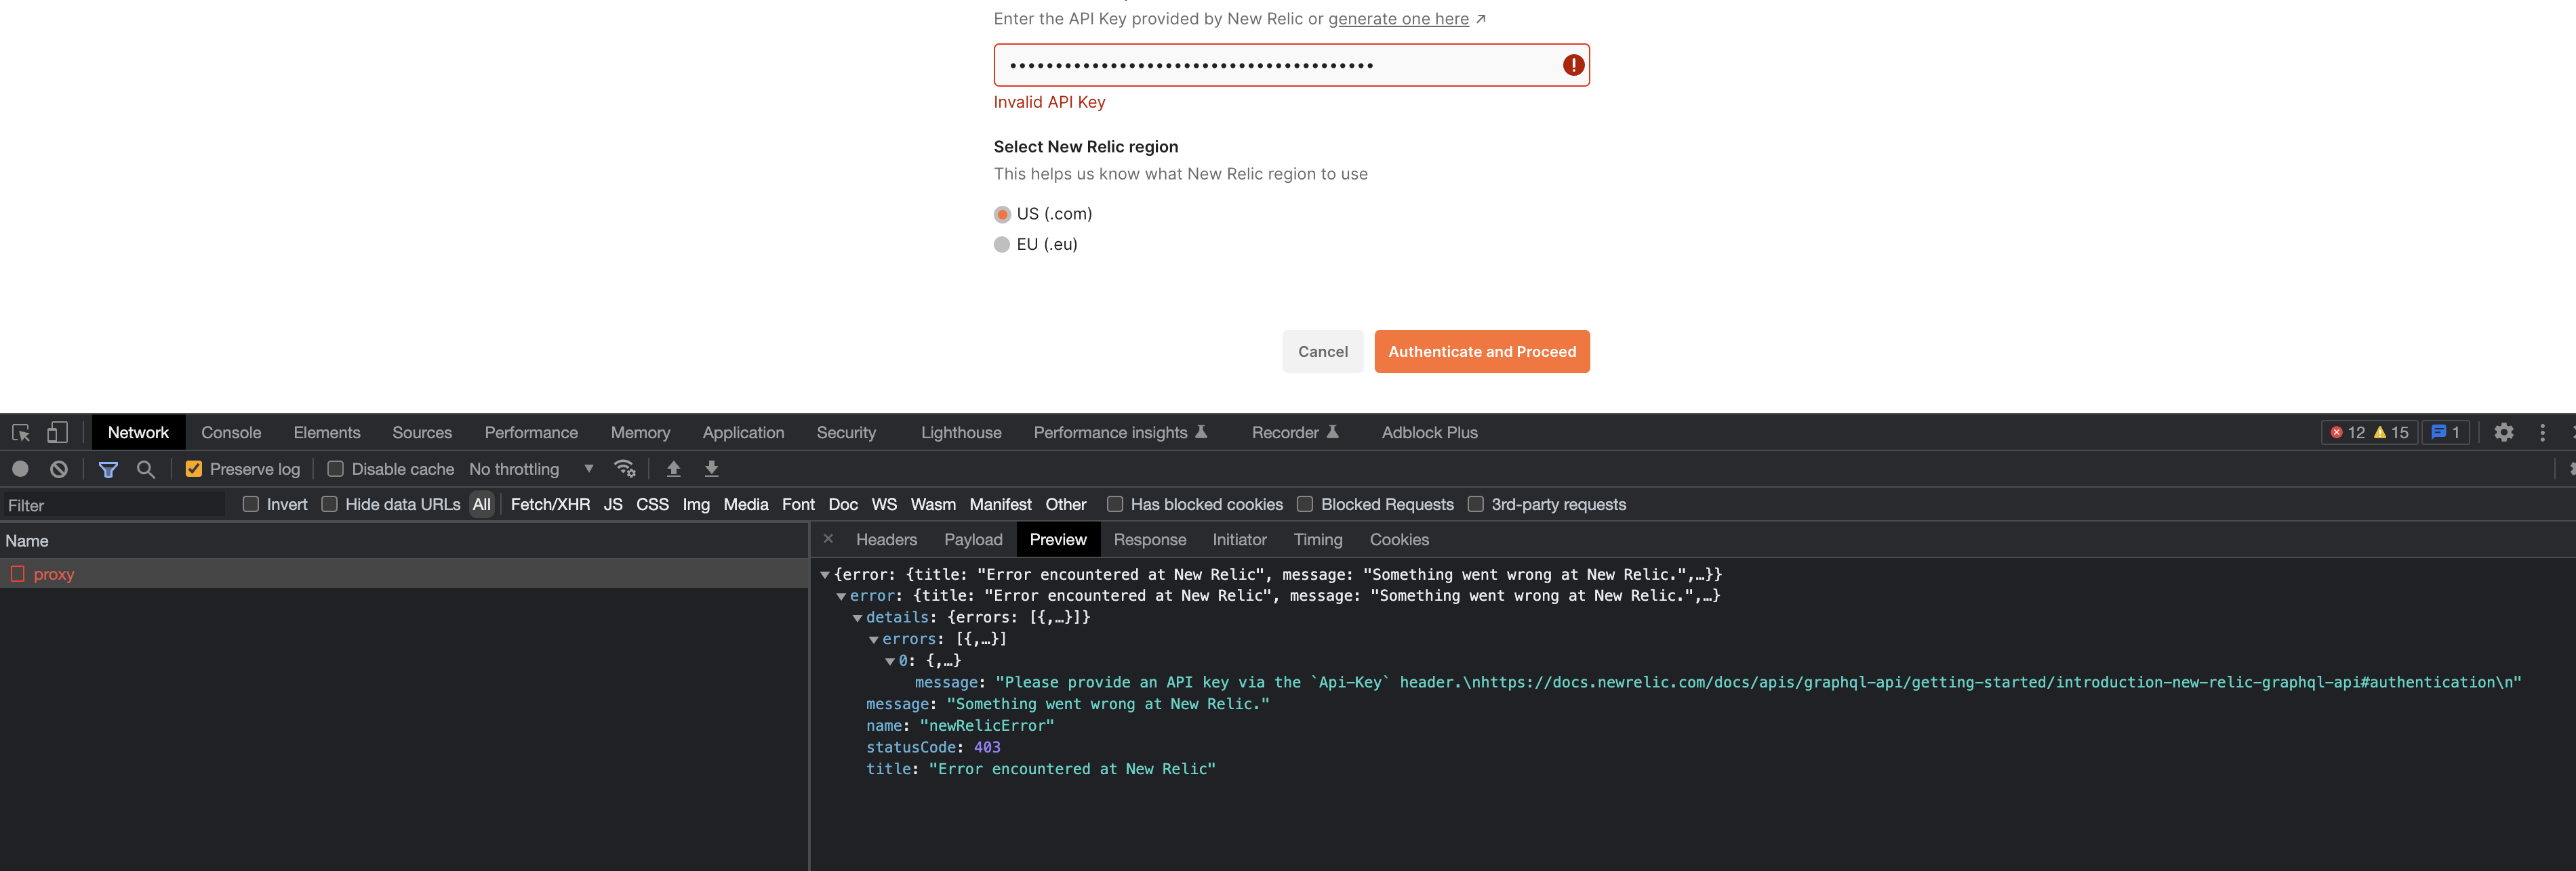Image resolution: width=2576 pixels, height=871 pixels.
Task: Export HAR file using download icon
Action: coord(711,469)
